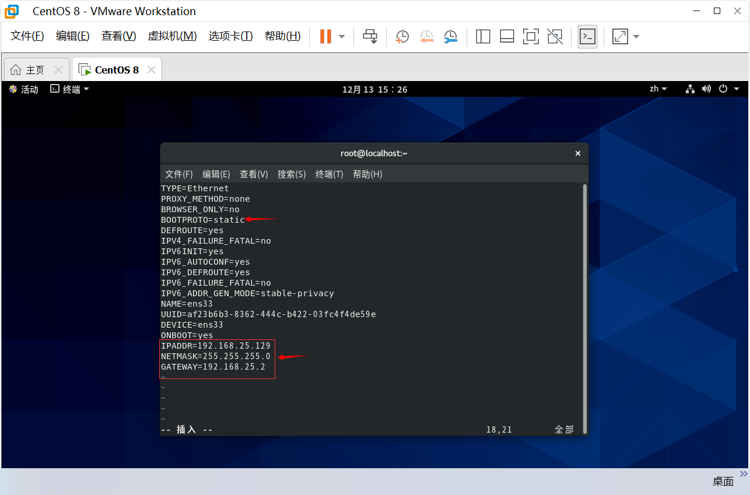Viewport: 750px width, 495px height.
Task: Minimize the VMware Workstation window
Action: click(x=695, y=10)
